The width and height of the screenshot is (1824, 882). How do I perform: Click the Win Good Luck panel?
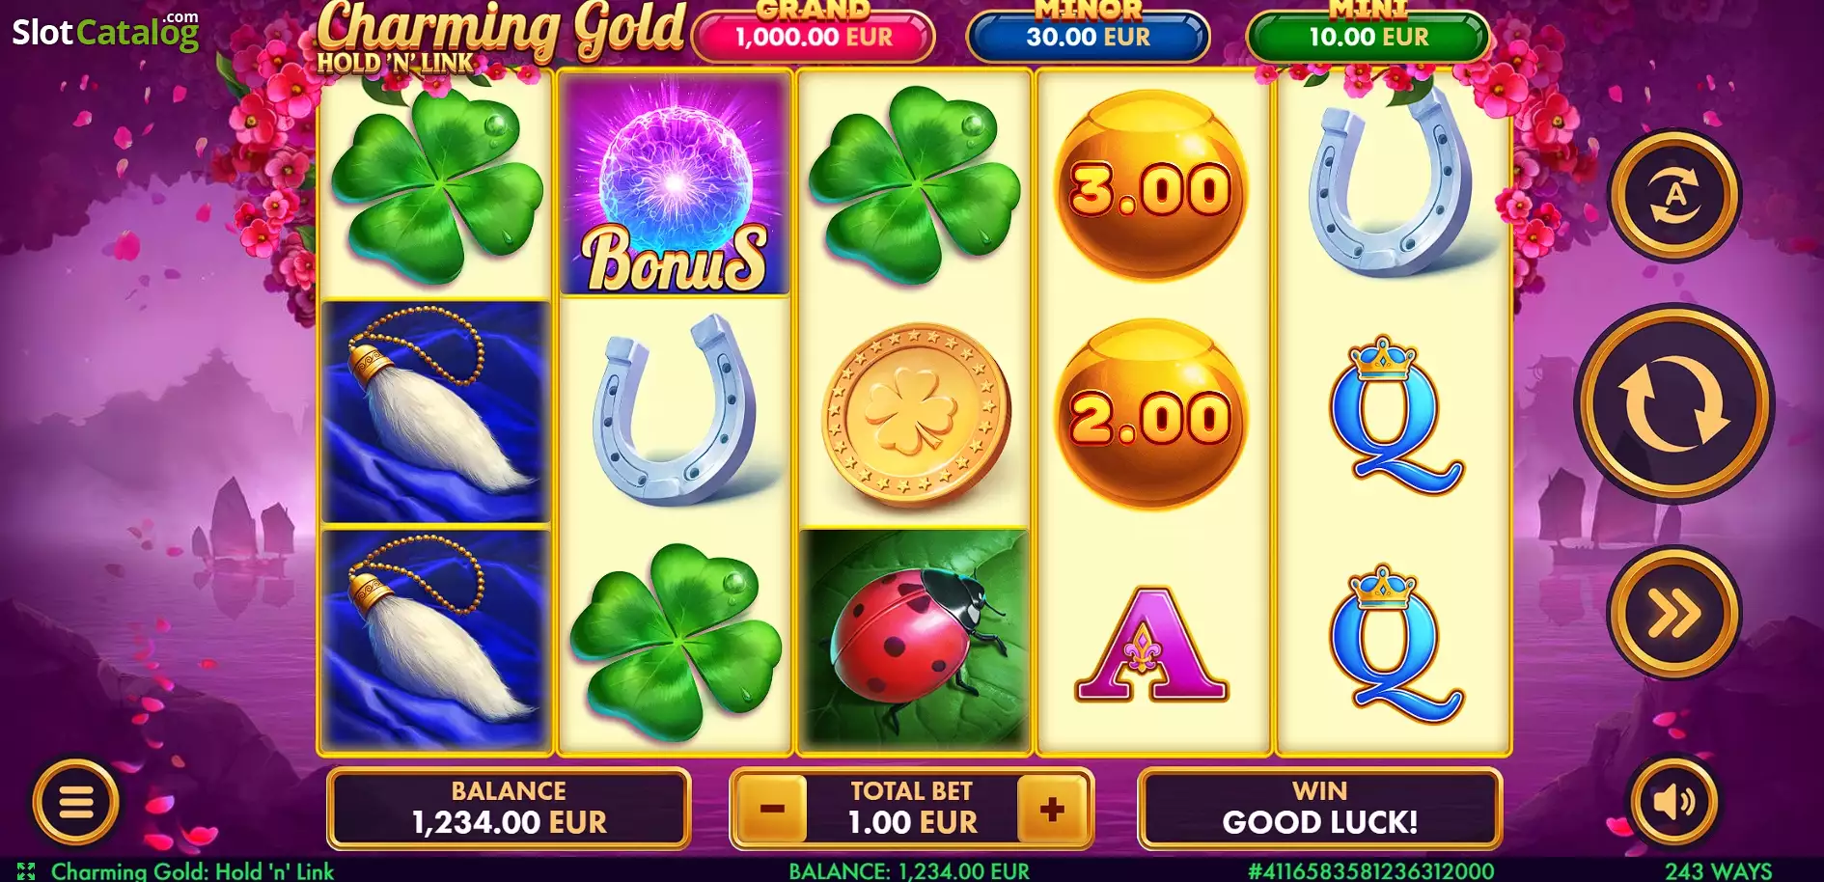(x=1319, y=809)
